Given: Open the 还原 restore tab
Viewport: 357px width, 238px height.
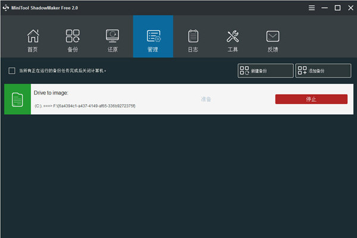Looking at the screenshot, I should (x=112, y=40).
